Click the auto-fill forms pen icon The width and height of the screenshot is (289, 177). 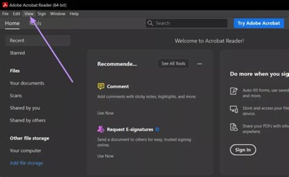click(234, 91)
